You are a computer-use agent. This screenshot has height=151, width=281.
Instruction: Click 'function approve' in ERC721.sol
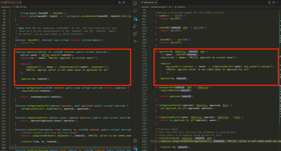tap(26, 52)
